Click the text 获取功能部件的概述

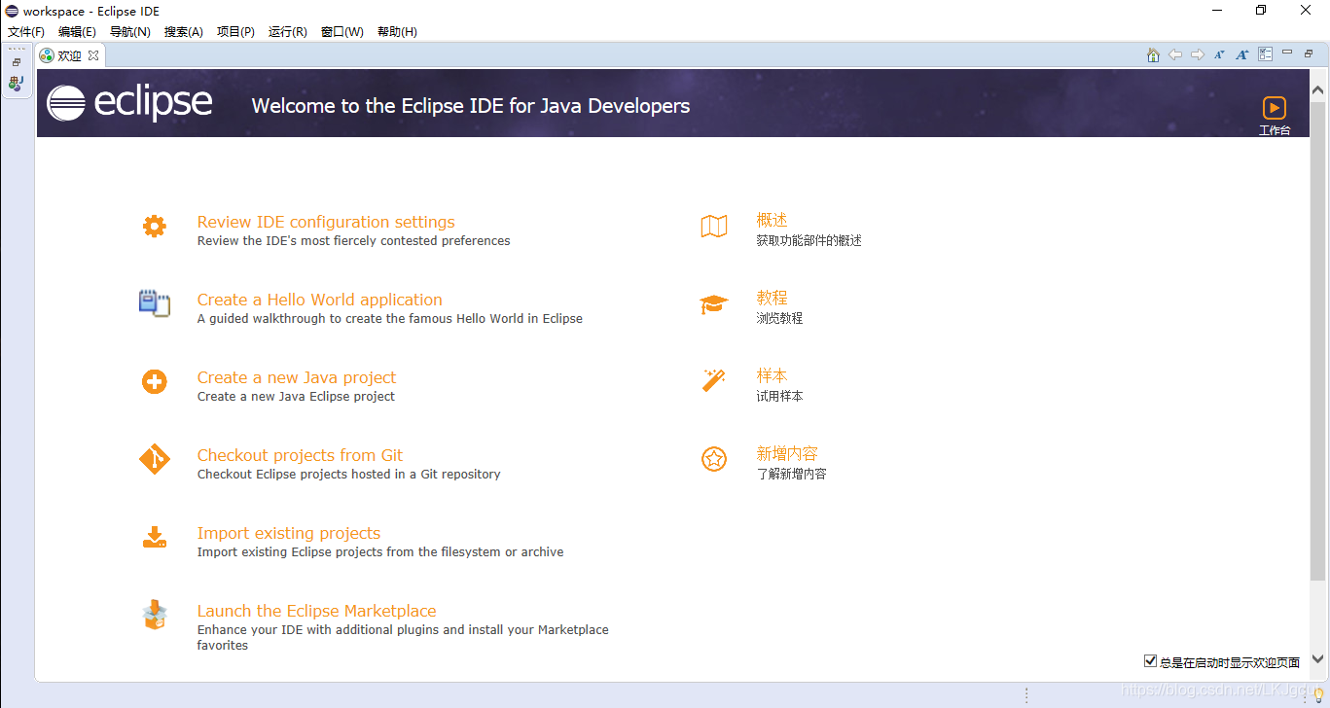pos(809,240)
